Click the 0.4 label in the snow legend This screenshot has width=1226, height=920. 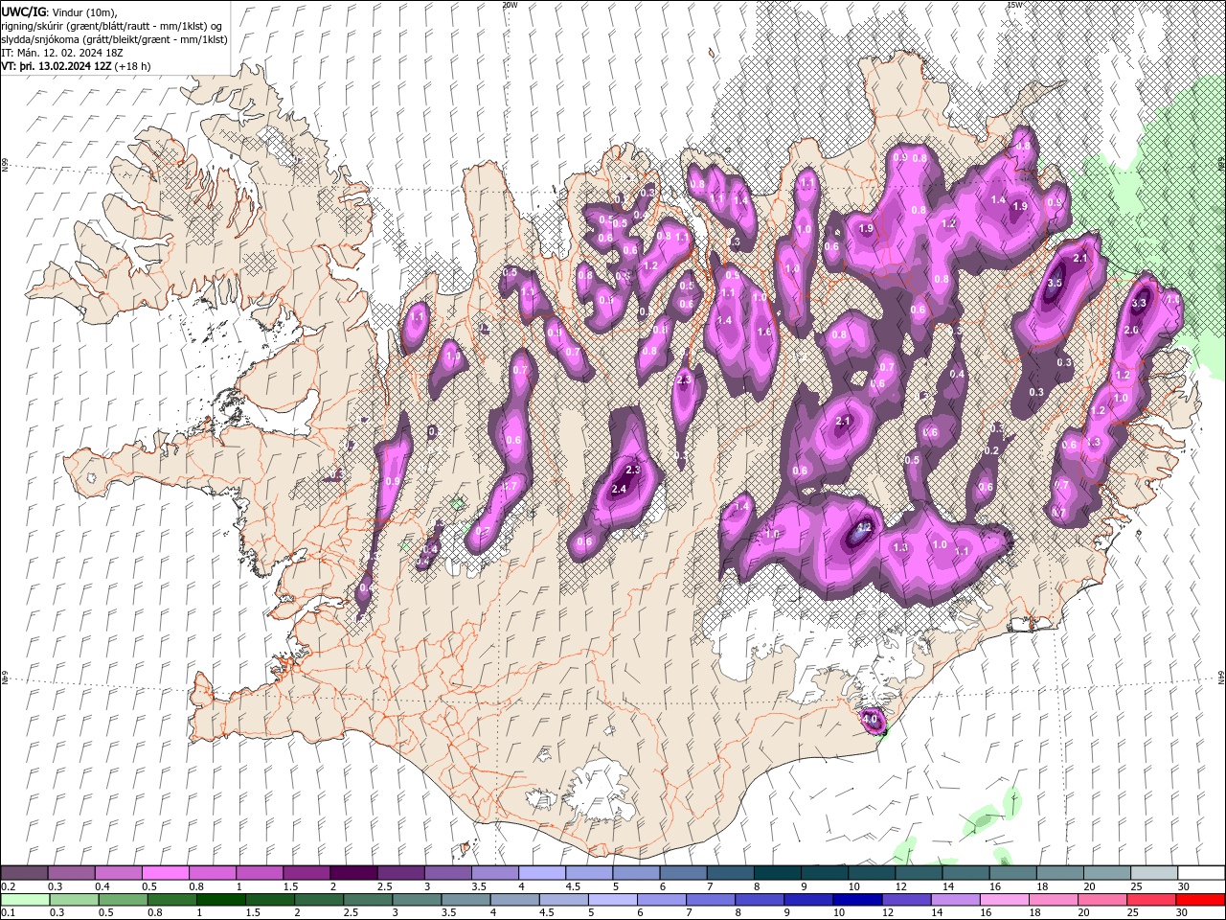pos(102,886)
